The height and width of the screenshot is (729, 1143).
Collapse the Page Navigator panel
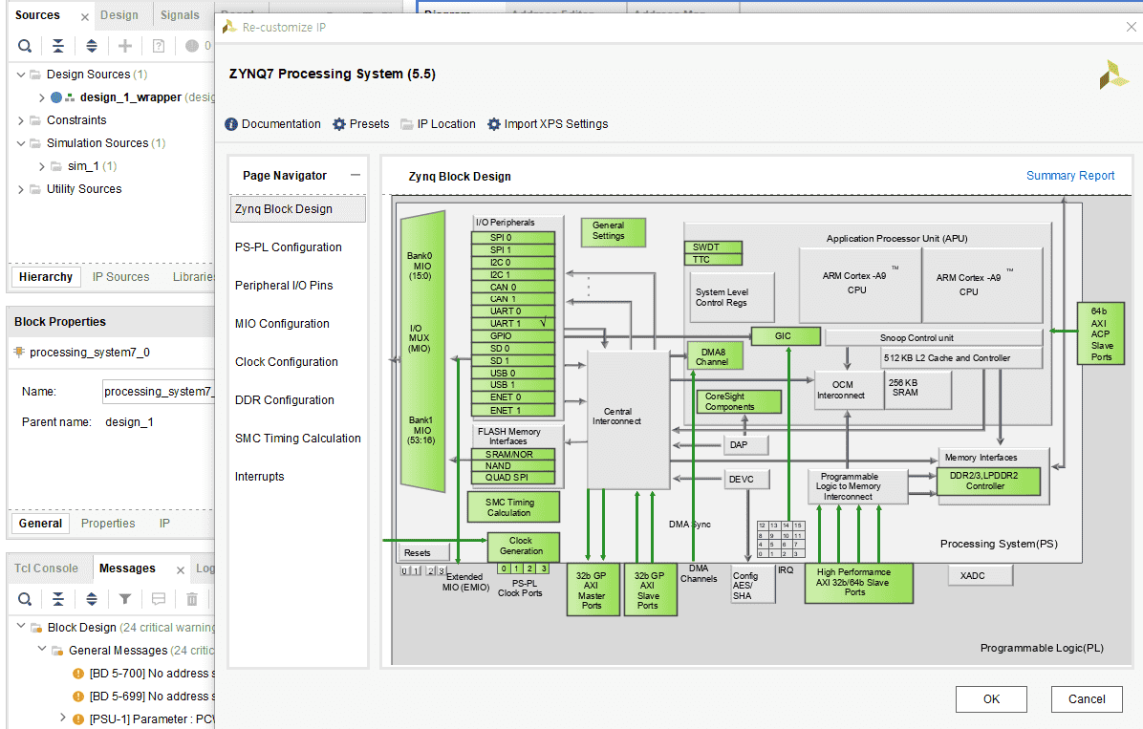pos(355,175)
